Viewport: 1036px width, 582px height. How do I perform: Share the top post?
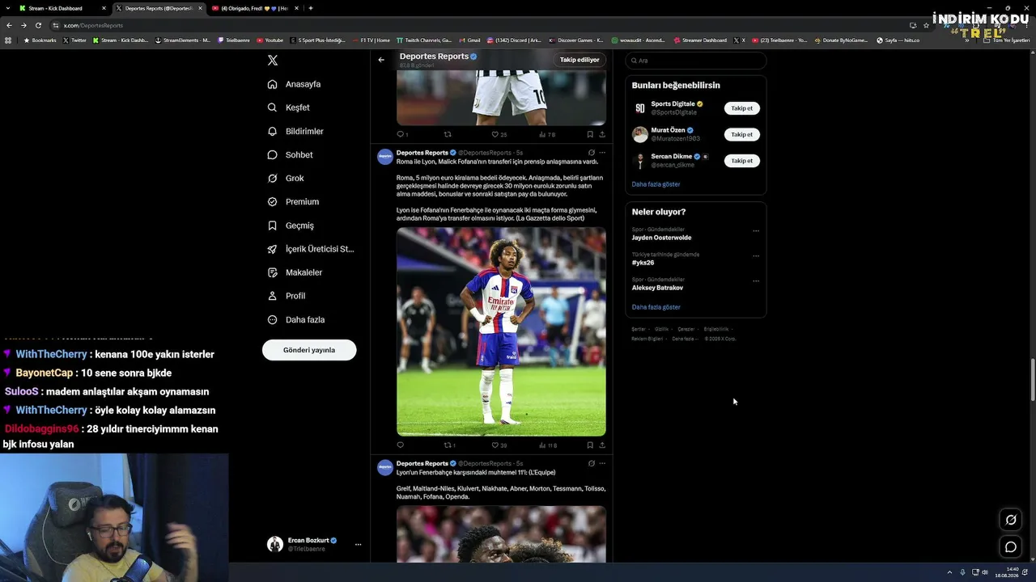coord(602,134)
